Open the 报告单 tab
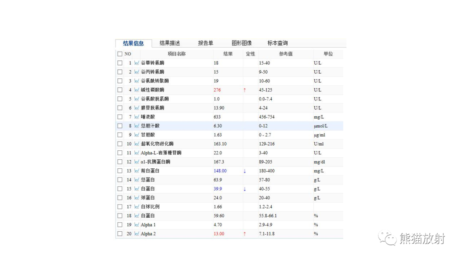This screenshot has height=259, width=460. pos(206,43)
